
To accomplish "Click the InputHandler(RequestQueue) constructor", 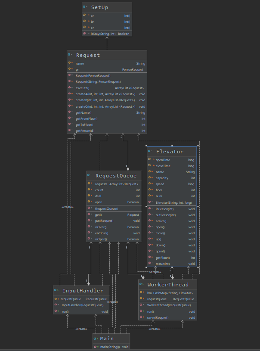I will [x=81, y=305].
